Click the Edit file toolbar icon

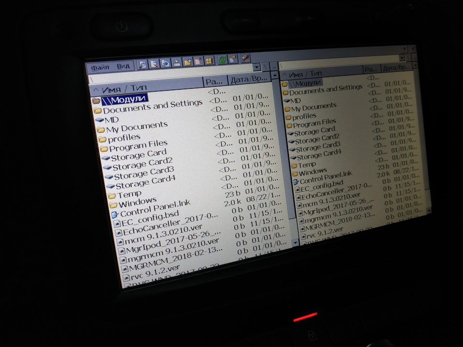point(154,64)
